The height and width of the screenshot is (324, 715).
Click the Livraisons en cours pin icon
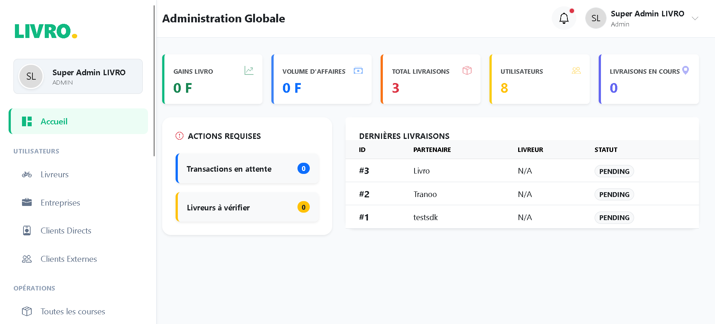686,70
